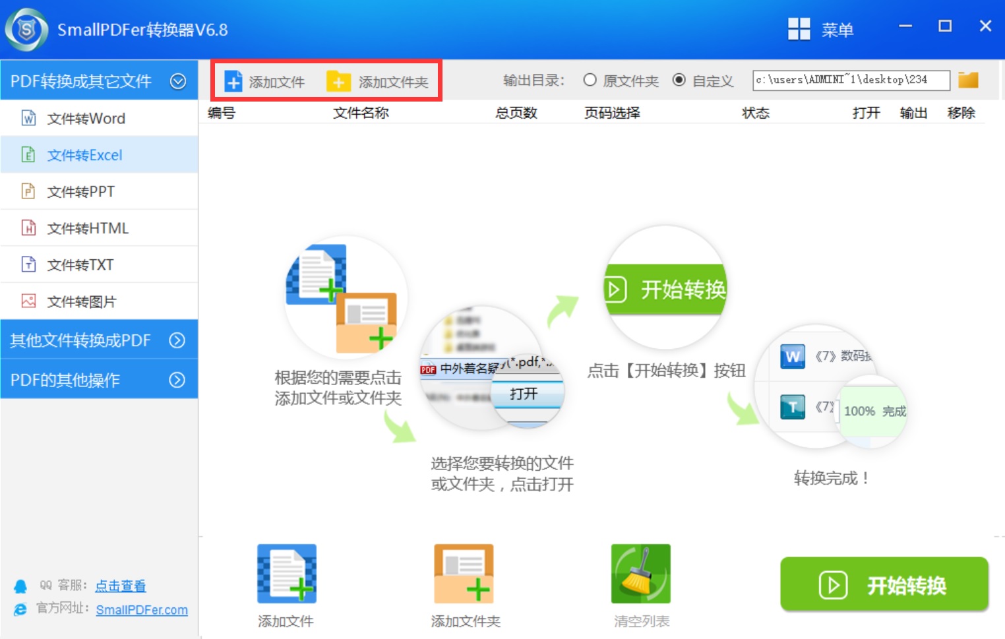Click the output directory path field
Viewport: 1005px width, 639px height.
pos(850,80)
